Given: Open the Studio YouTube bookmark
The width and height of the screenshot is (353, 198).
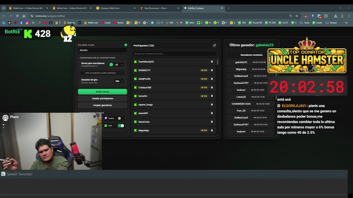Looking at the screenshot, I should (x=118, y=23).
